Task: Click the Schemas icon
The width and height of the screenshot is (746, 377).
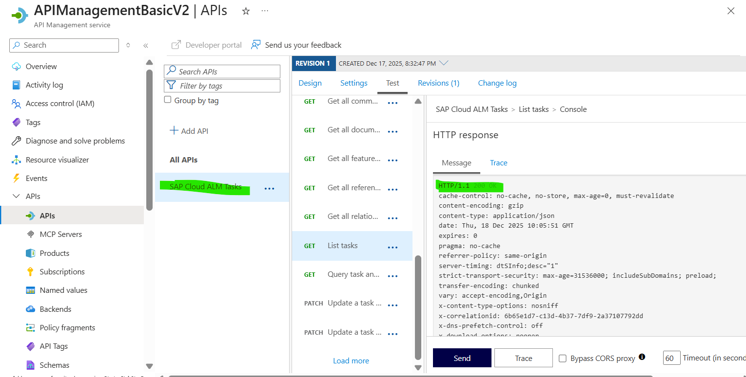Action: pyautogui.click(x=31, y=365)
